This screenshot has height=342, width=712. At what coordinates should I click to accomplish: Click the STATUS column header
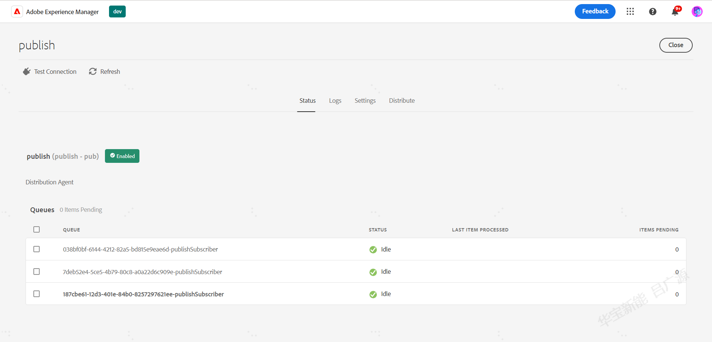coord(378,230)
